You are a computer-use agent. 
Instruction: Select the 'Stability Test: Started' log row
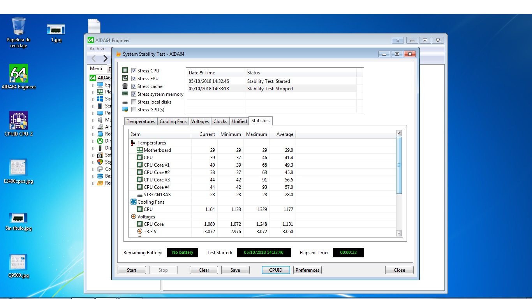tap(271, 81)
